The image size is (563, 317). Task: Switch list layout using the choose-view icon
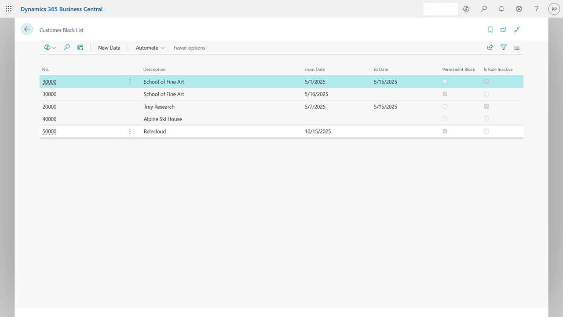517,47
